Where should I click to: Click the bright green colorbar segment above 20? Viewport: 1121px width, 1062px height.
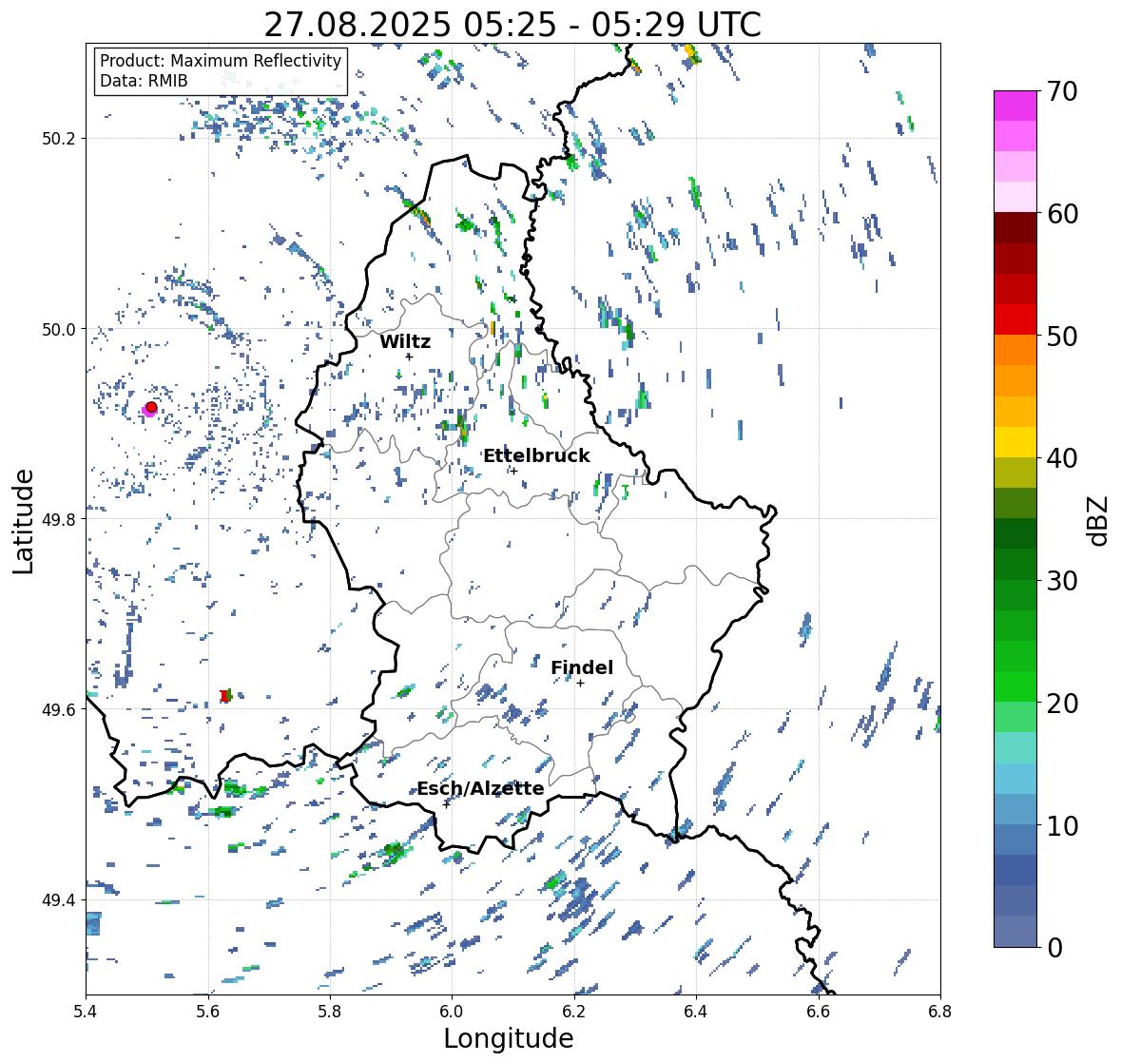click(x=1015, y=686)
